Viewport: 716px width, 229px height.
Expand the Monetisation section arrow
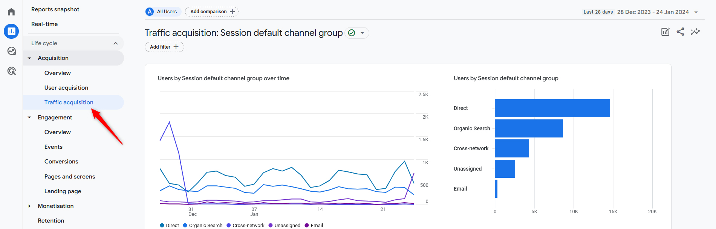(x=29, y=206)
